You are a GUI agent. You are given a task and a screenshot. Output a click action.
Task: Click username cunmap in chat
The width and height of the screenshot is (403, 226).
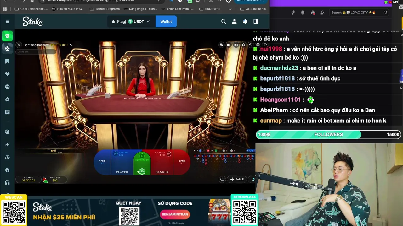[x=271, y=121]
